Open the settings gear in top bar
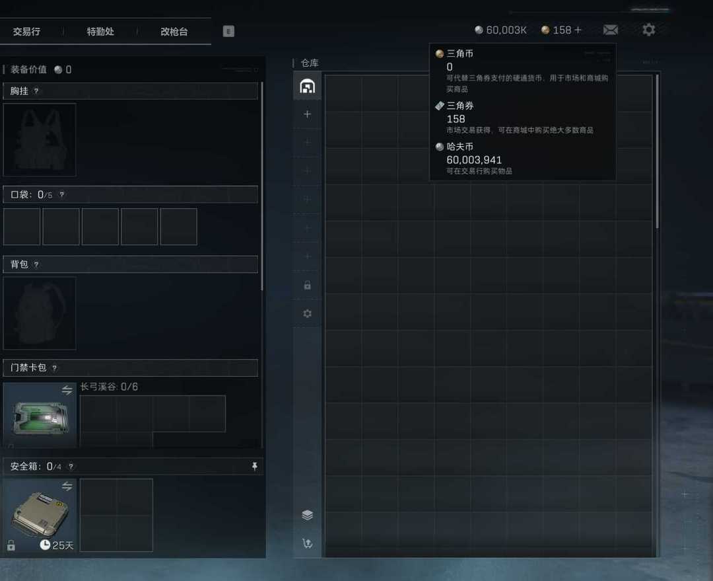713x581 pixels. 648,30
